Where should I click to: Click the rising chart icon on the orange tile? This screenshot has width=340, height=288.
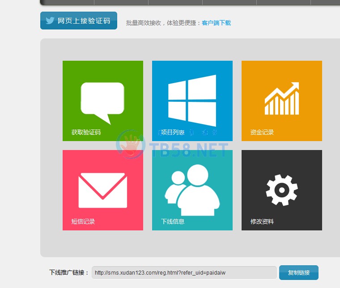[281, 98]
